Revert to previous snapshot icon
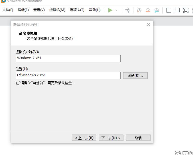Image resolution: width=193 pixels, height=161 pixels. coord(148,10)
